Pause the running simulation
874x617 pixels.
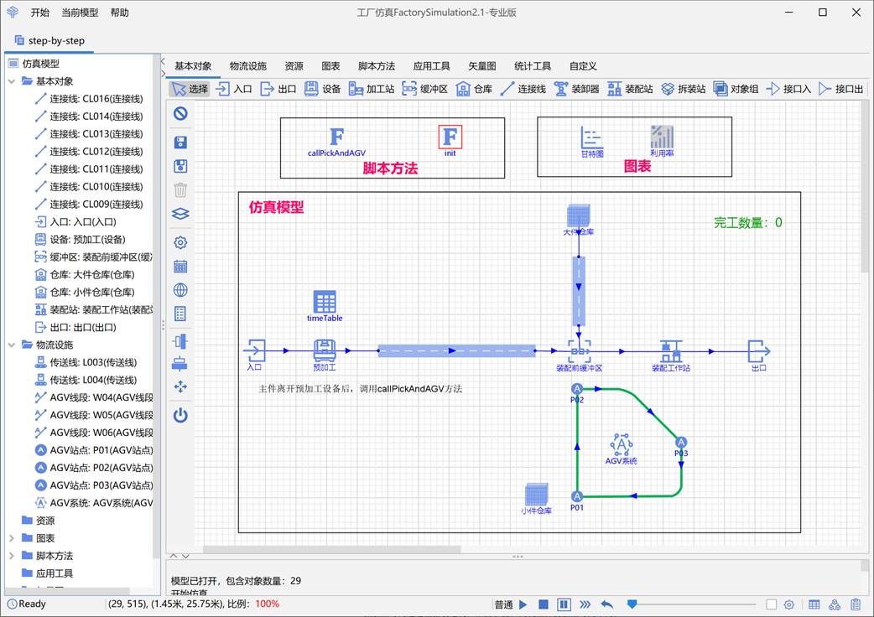click(564, 604)
